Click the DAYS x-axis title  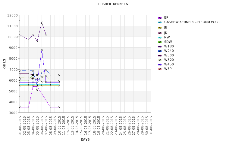pos(85,139)
